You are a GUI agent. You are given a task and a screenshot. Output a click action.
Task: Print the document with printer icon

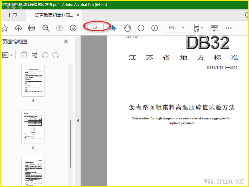click(32, 28)
